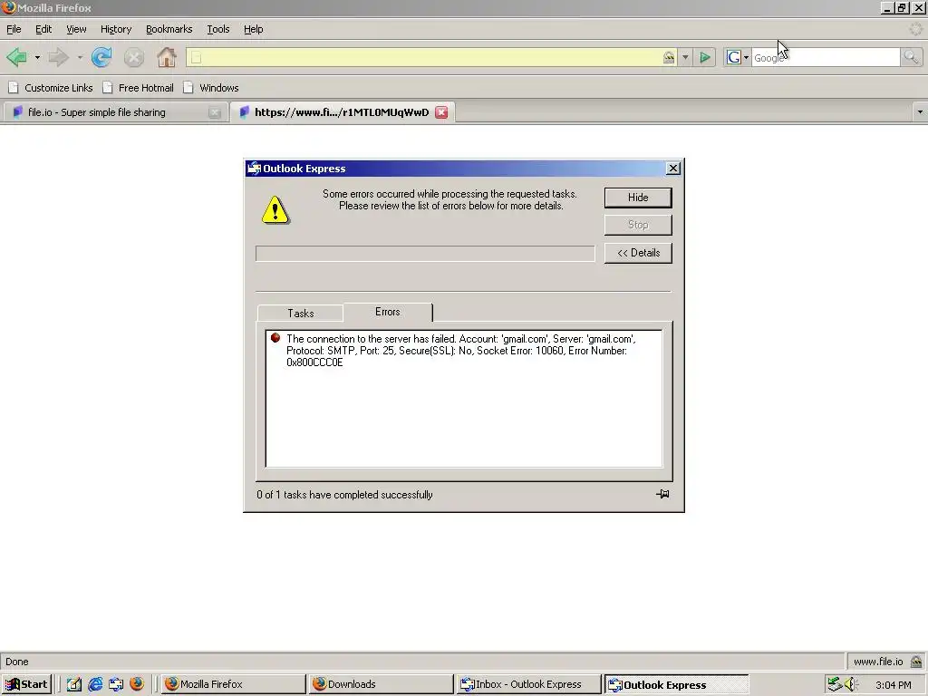Open the Tools menu
928x696 pixels.
217,29
